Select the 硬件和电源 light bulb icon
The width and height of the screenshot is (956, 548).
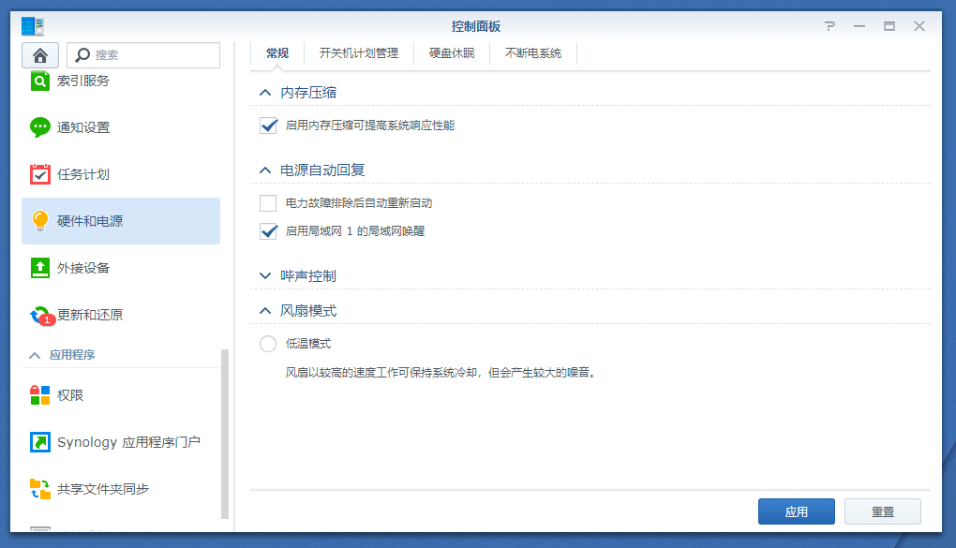pos(40,221)
